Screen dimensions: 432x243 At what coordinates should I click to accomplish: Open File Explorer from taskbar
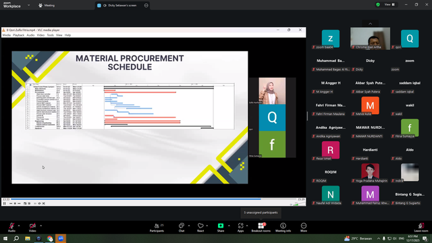click(x=28, y=238)
